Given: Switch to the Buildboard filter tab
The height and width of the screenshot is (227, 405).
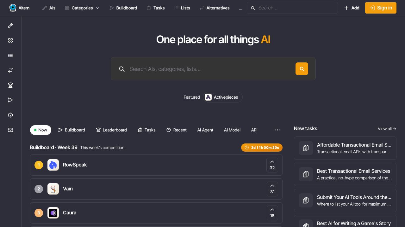Looking at the screenshot, I should point(72,130).
